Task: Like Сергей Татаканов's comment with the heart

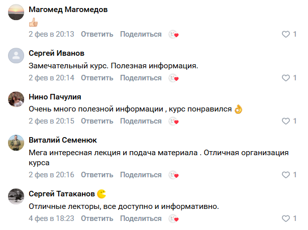Action: (x=286, y=218)
